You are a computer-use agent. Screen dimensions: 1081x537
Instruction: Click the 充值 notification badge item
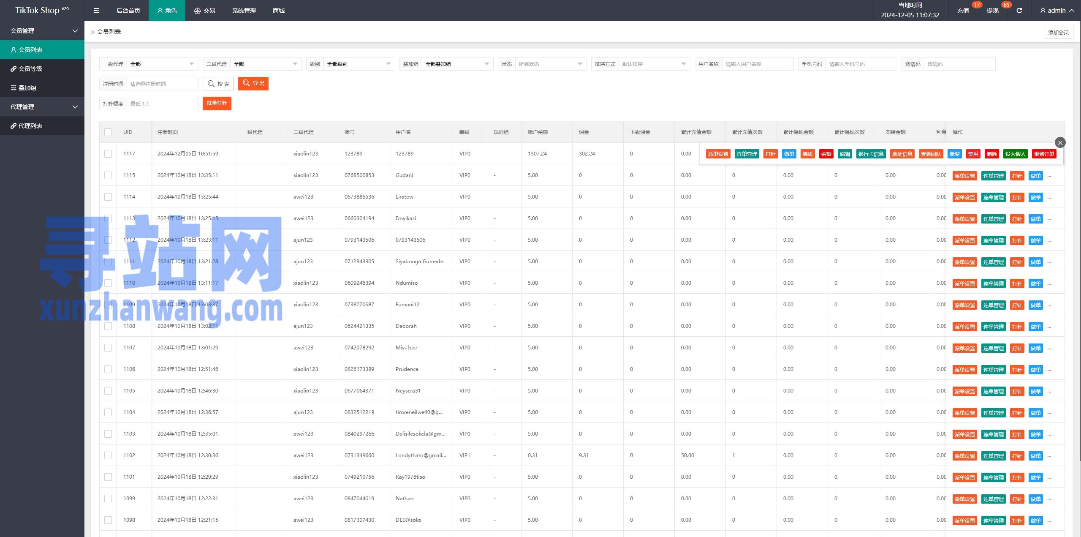[963, 11]
